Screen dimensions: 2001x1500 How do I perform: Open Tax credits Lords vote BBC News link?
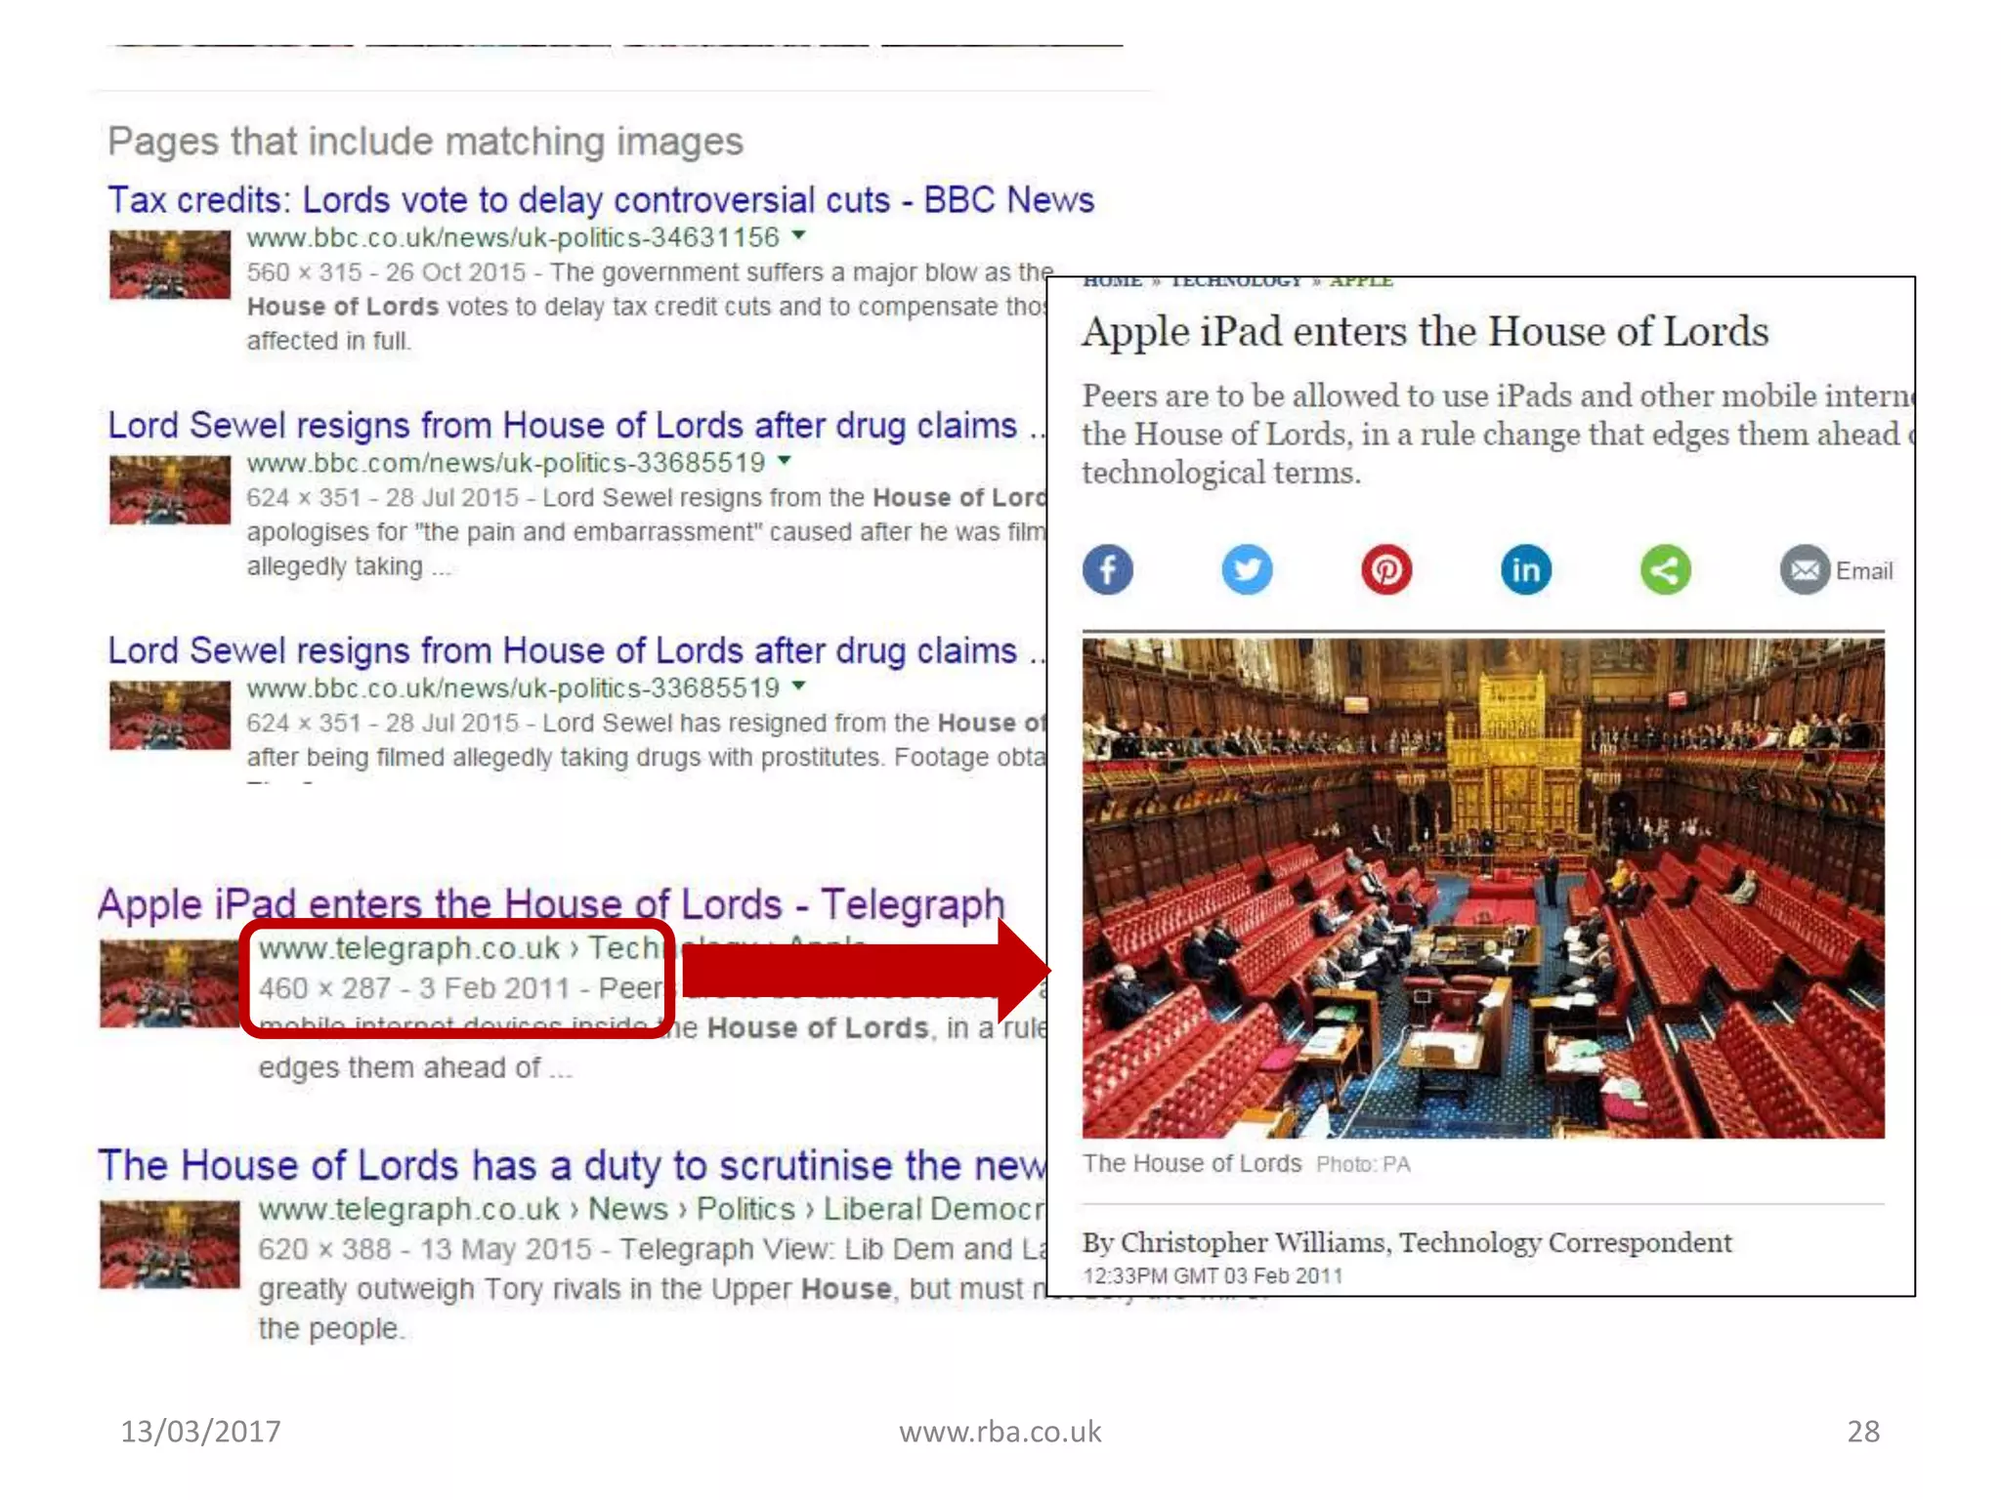tap(601, 199)
